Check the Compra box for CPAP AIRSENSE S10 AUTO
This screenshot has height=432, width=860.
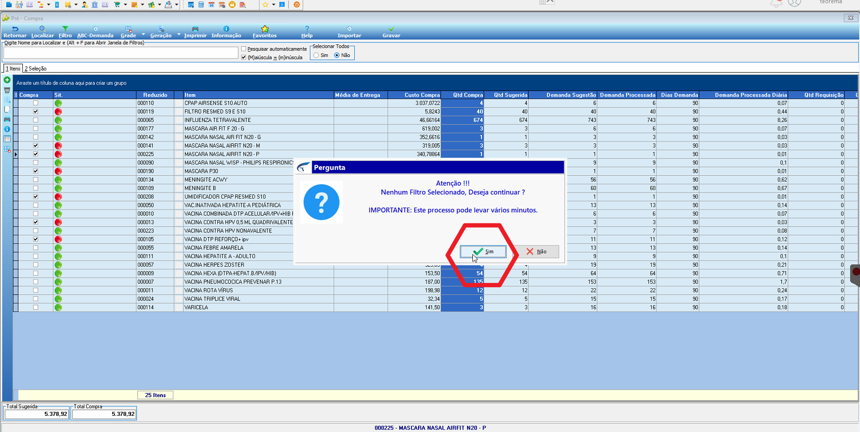pos(35,103)
